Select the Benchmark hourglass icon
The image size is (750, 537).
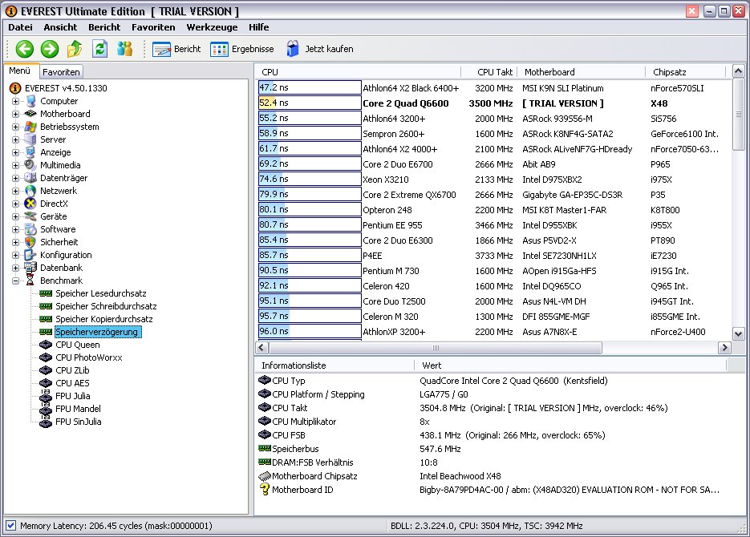click(30, 281)
